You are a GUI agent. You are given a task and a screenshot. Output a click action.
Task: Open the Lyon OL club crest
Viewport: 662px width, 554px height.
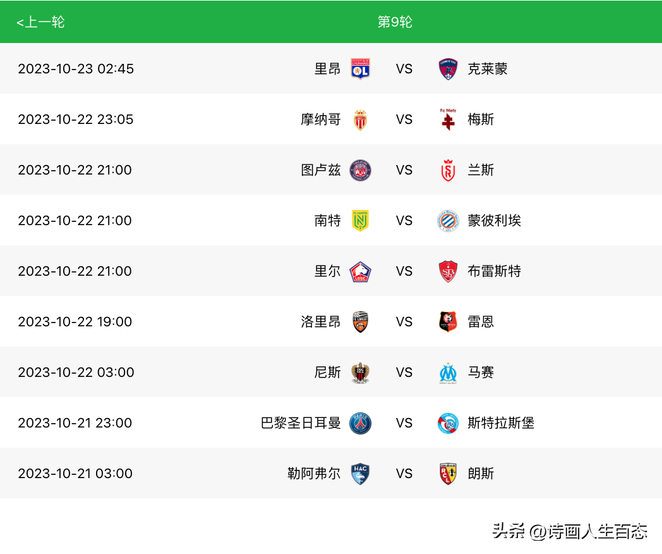(360, 68)
